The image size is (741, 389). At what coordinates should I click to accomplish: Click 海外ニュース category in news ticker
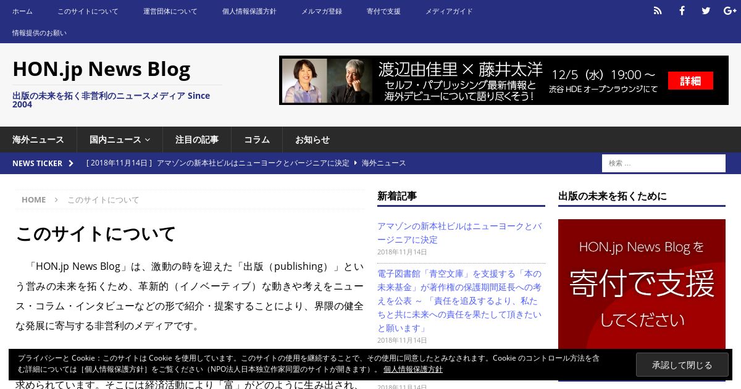[384, 163]
